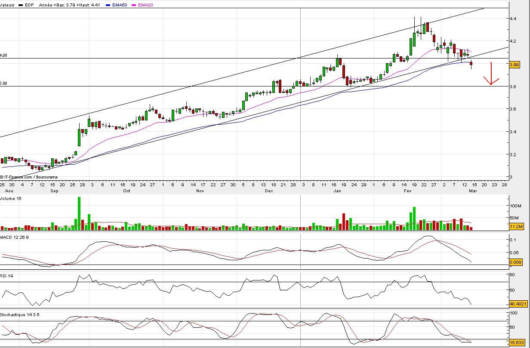Viewport: 530px width, 348px height.
Task: Click the 11.2M volume value tag
Action: [516, 226]
